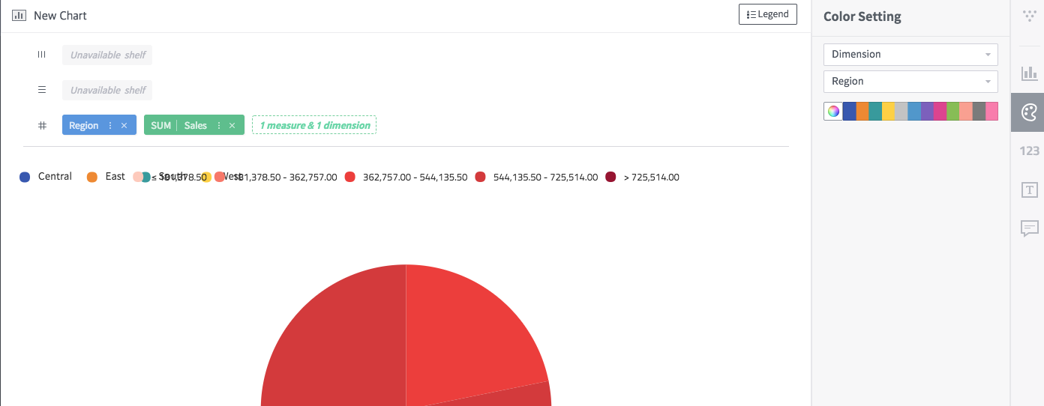Screen dimensions: 1044x406
Task: Click the dark red '> 725,514.00' legend dot
Action: coord(610,177)
